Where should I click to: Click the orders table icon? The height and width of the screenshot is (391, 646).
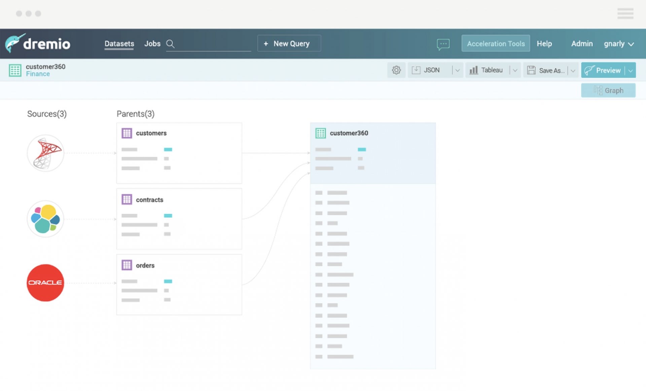pos(127,265)
